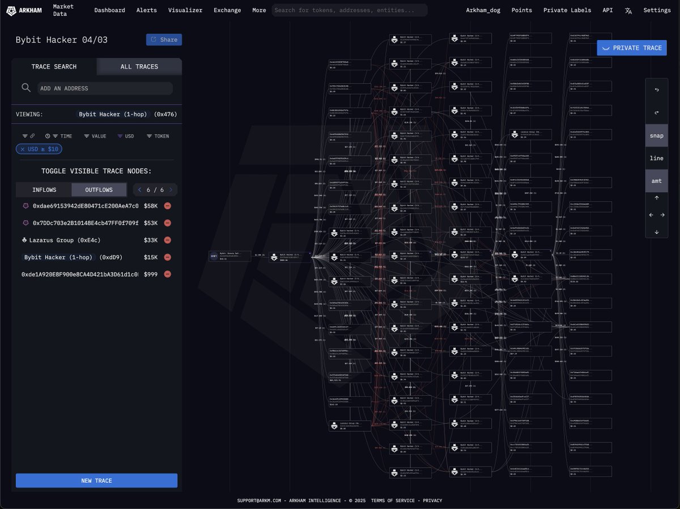This screenshot has width=680, height=509.
Task: Click the x on USD ≥ $10 chip
Action: 23,149
